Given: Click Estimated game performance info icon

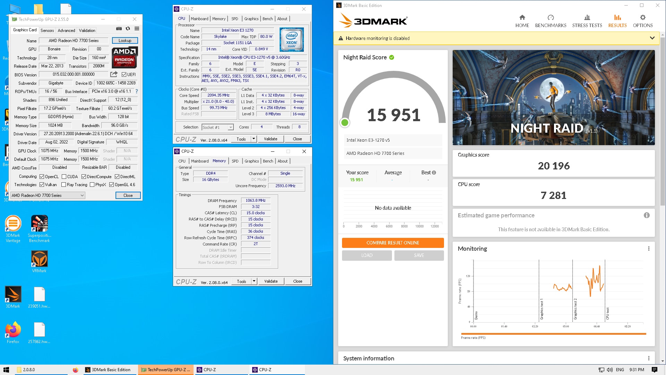Looking at the screenshot, I should pos(647,215).
